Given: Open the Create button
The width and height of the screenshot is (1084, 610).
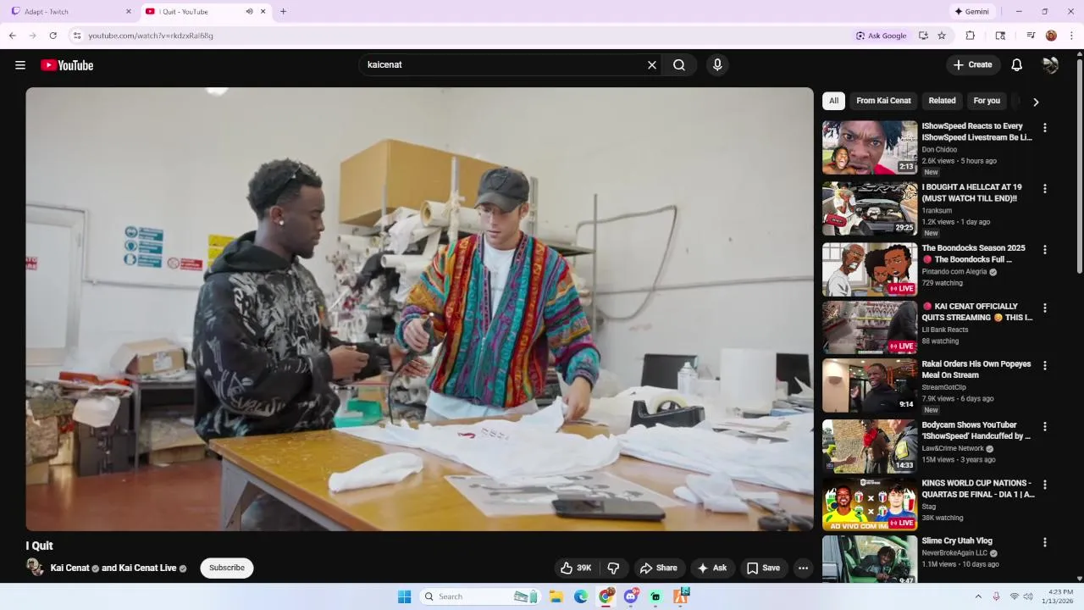Looking at the screenshot, I should (x=973, y=65).
